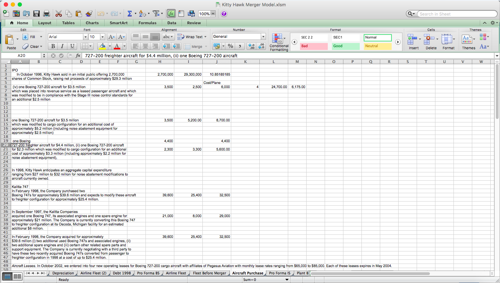
Task: Increase decimal places
Action: tap(251, 46)
